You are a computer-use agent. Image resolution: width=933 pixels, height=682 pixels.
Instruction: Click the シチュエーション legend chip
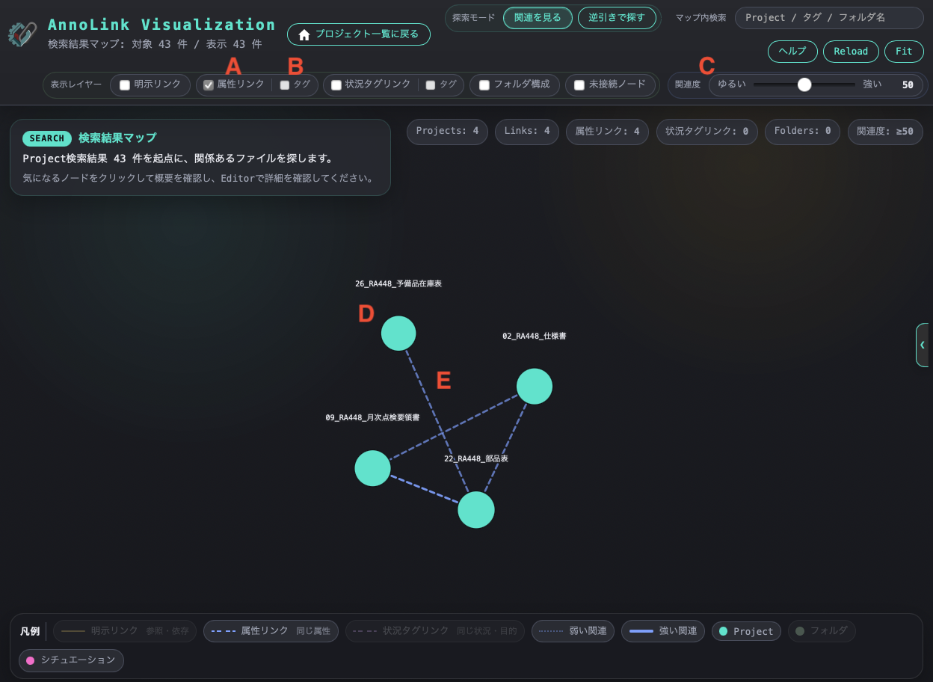coord(71,660)
